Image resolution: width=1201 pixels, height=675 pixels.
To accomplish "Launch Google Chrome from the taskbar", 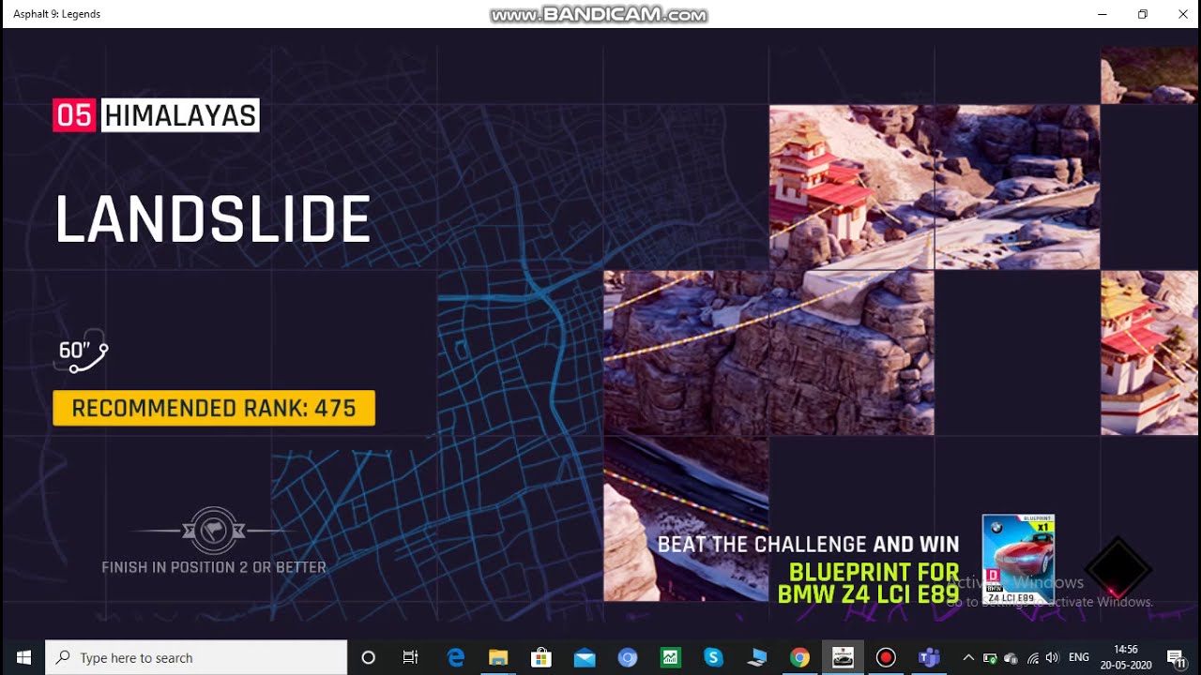I will (799, 657).
